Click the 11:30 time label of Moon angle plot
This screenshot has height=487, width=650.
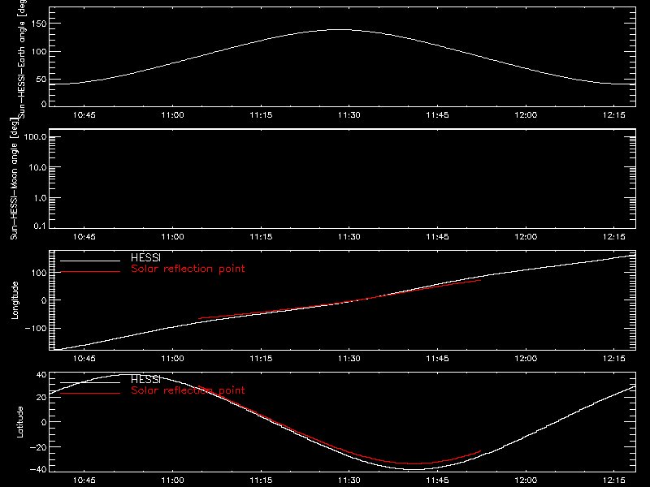[x=349, y=237]
